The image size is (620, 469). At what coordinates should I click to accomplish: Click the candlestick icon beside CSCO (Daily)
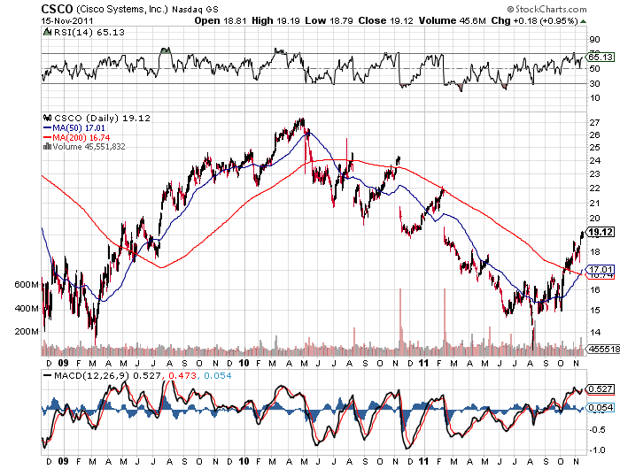point(48,118)
